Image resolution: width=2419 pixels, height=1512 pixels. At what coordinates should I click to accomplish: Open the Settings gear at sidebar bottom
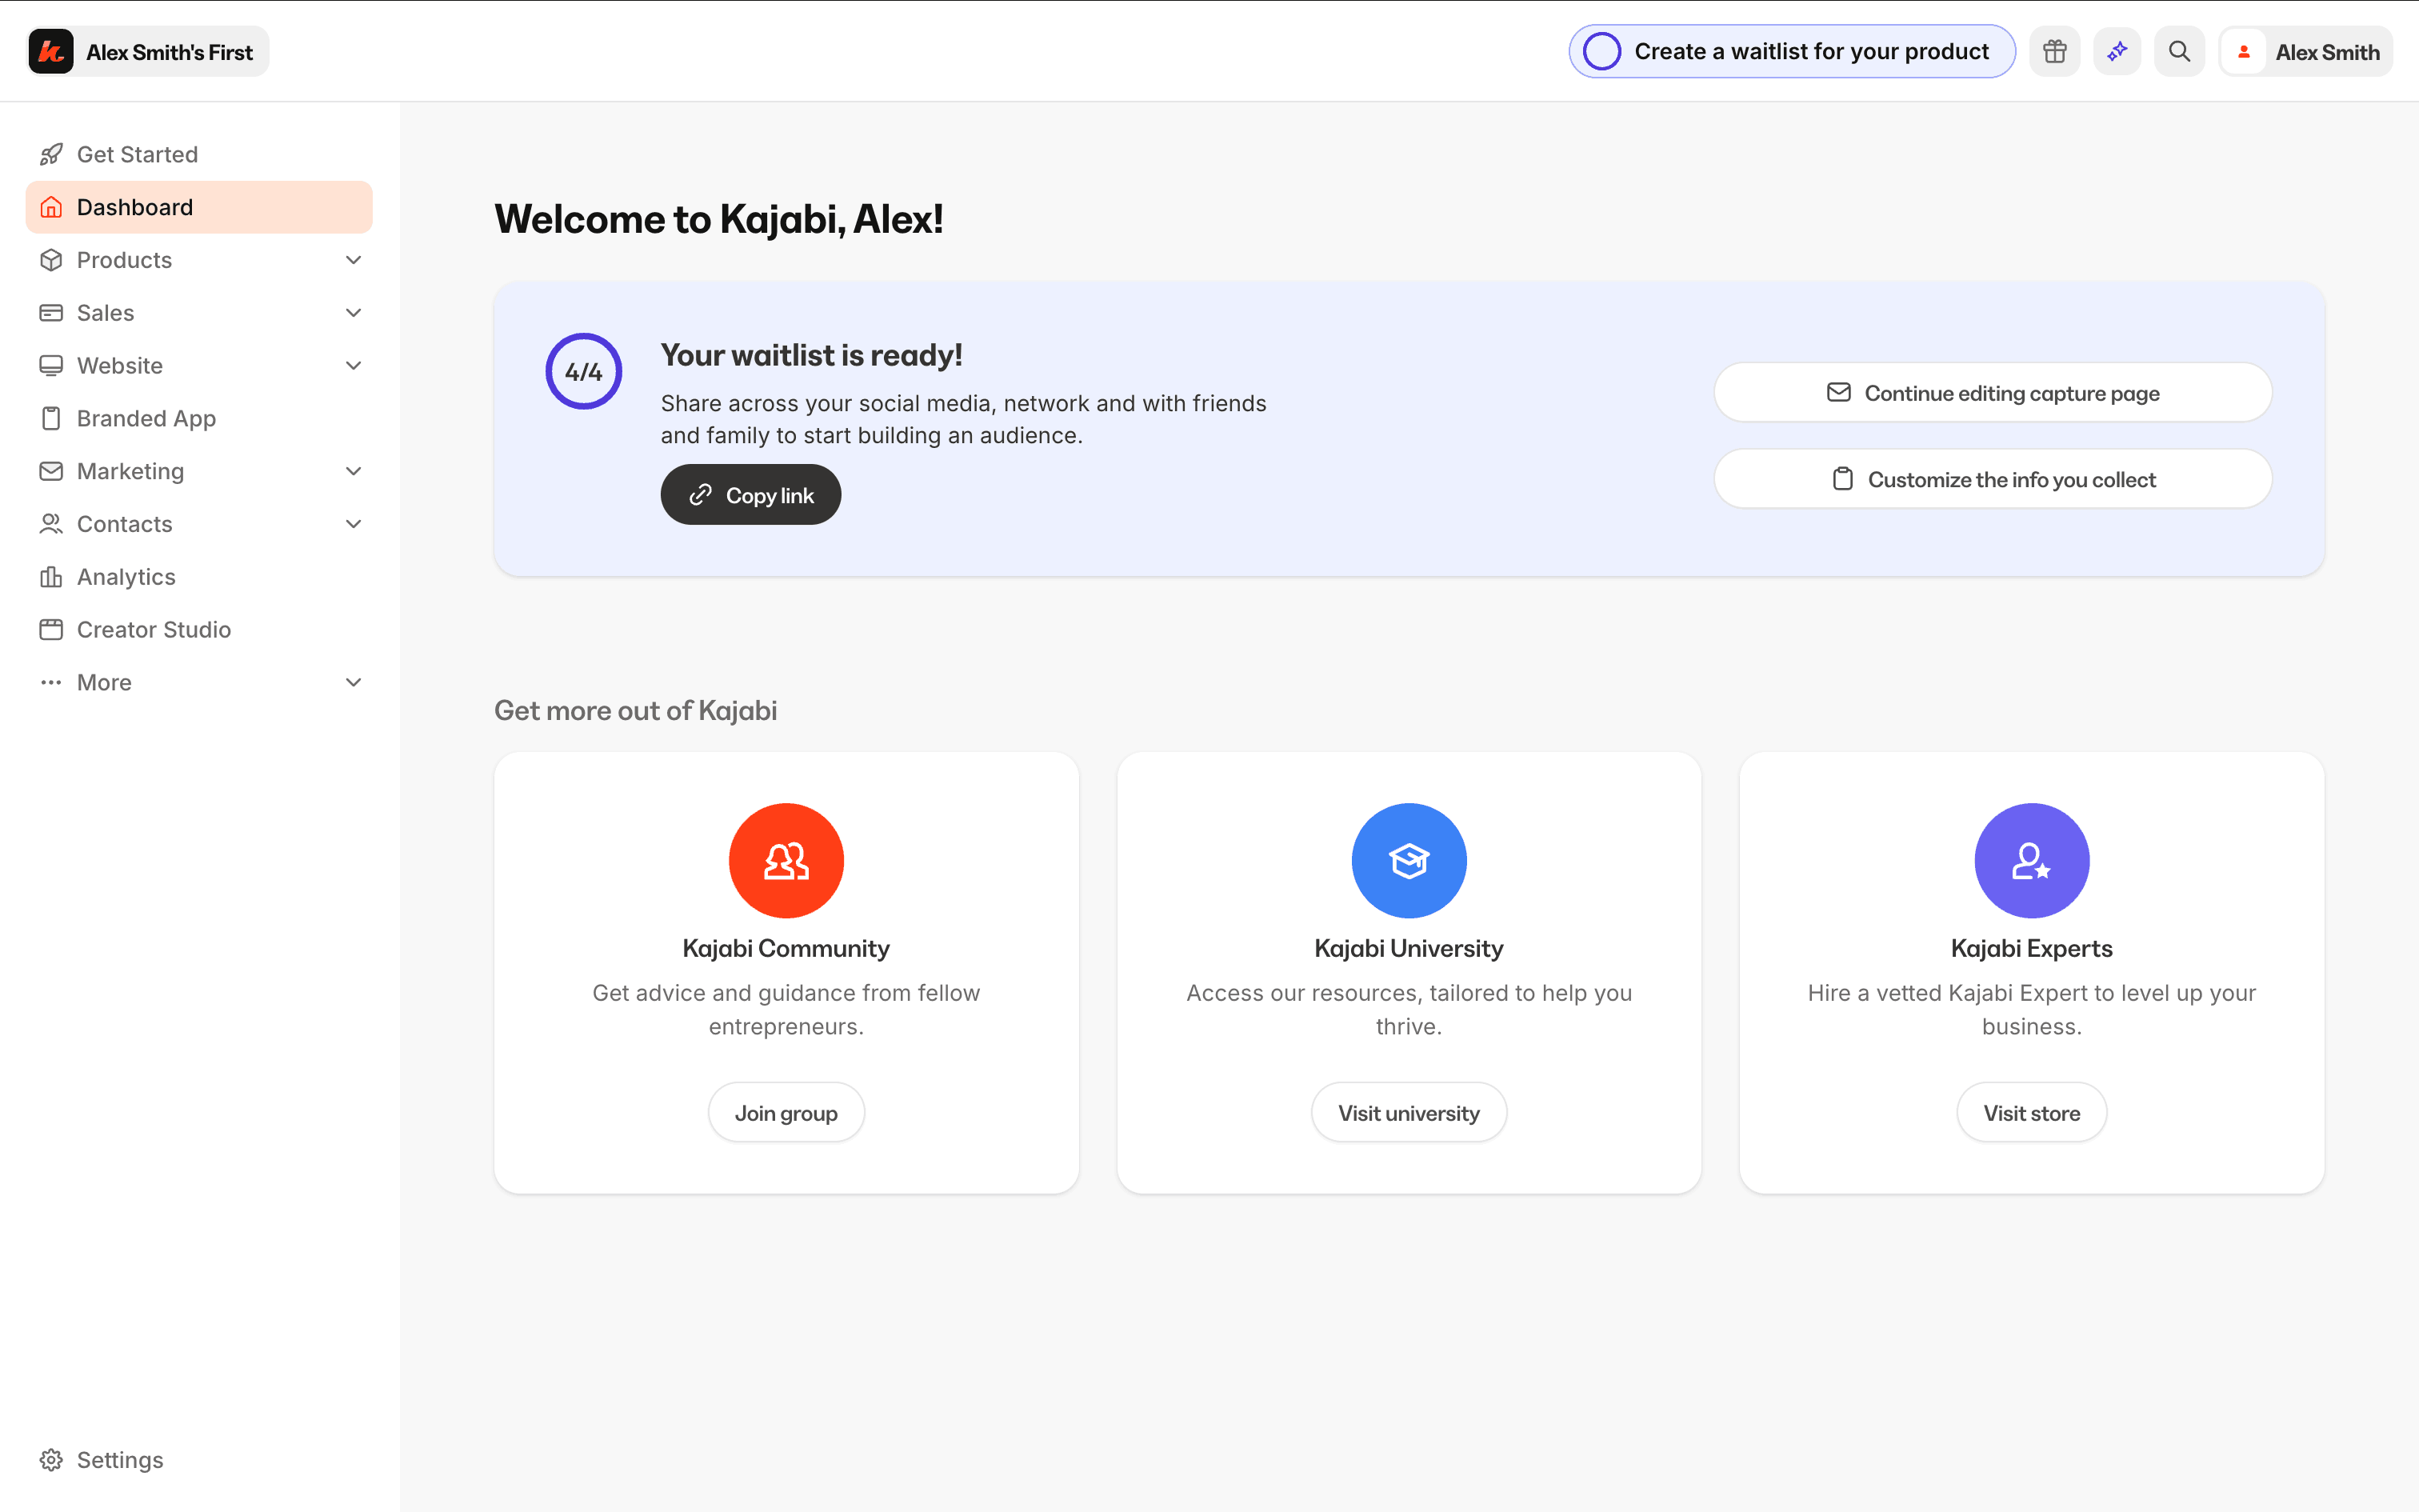[x=52, y=1459]
